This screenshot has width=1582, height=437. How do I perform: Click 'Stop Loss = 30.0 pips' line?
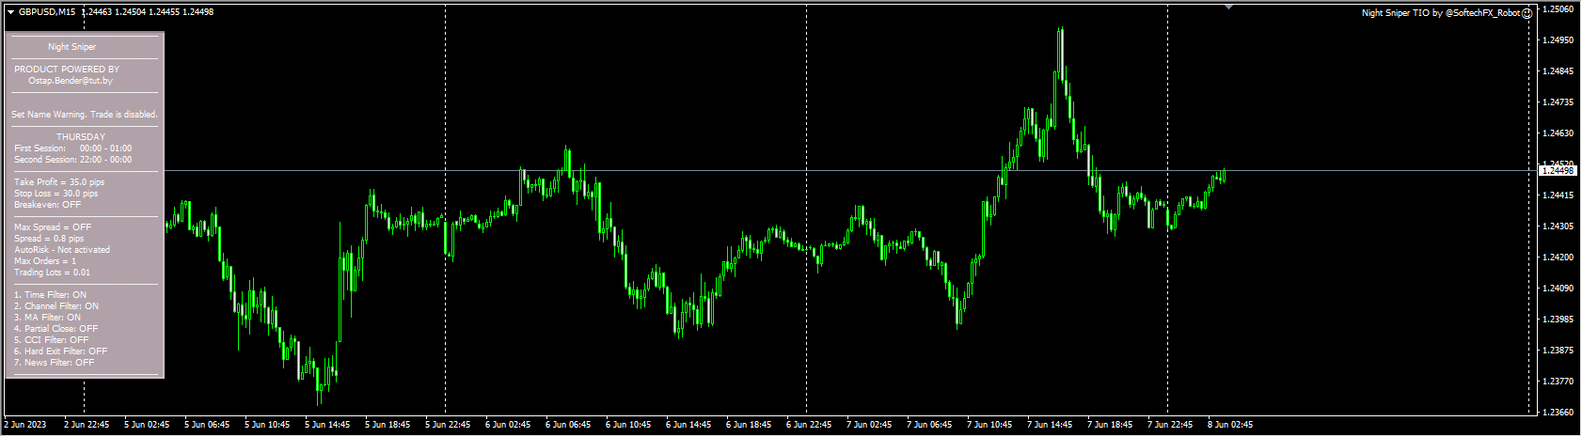[56, 194]
